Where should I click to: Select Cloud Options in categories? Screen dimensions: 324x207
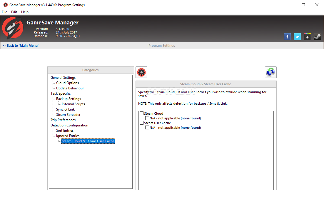tap(67, 83)
